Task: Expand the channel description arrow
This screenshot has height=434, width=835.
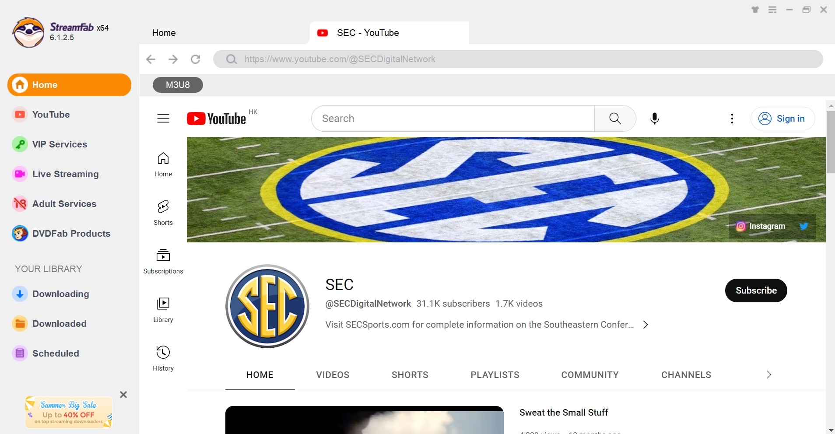Action: pyautogui.click(x=646, y=325)
